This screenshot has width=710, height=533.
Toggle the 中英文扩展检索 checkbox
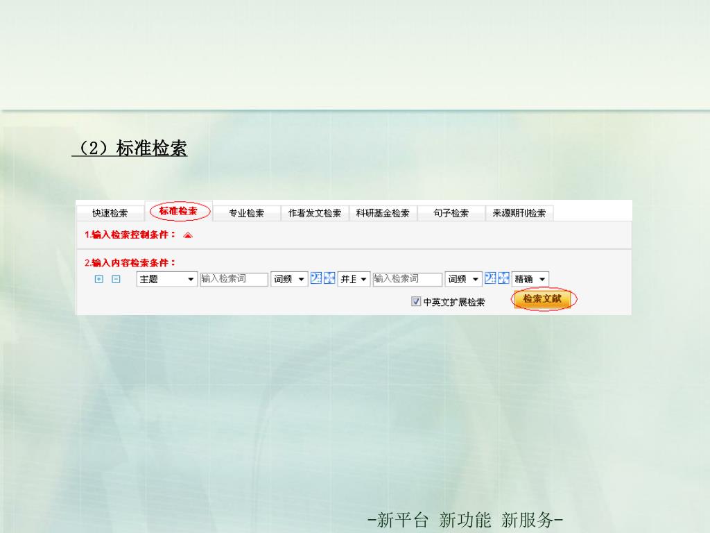(416, 301)
